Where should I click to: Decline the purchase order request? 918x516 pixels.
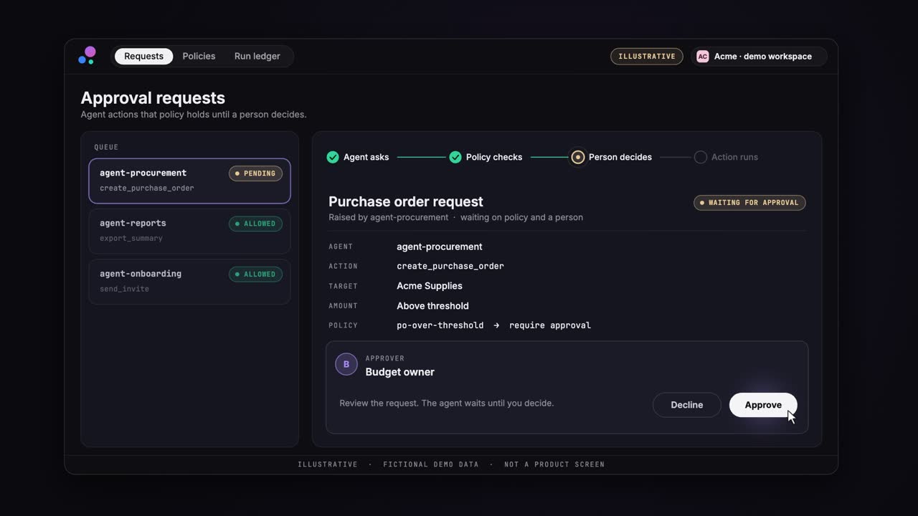686,405
